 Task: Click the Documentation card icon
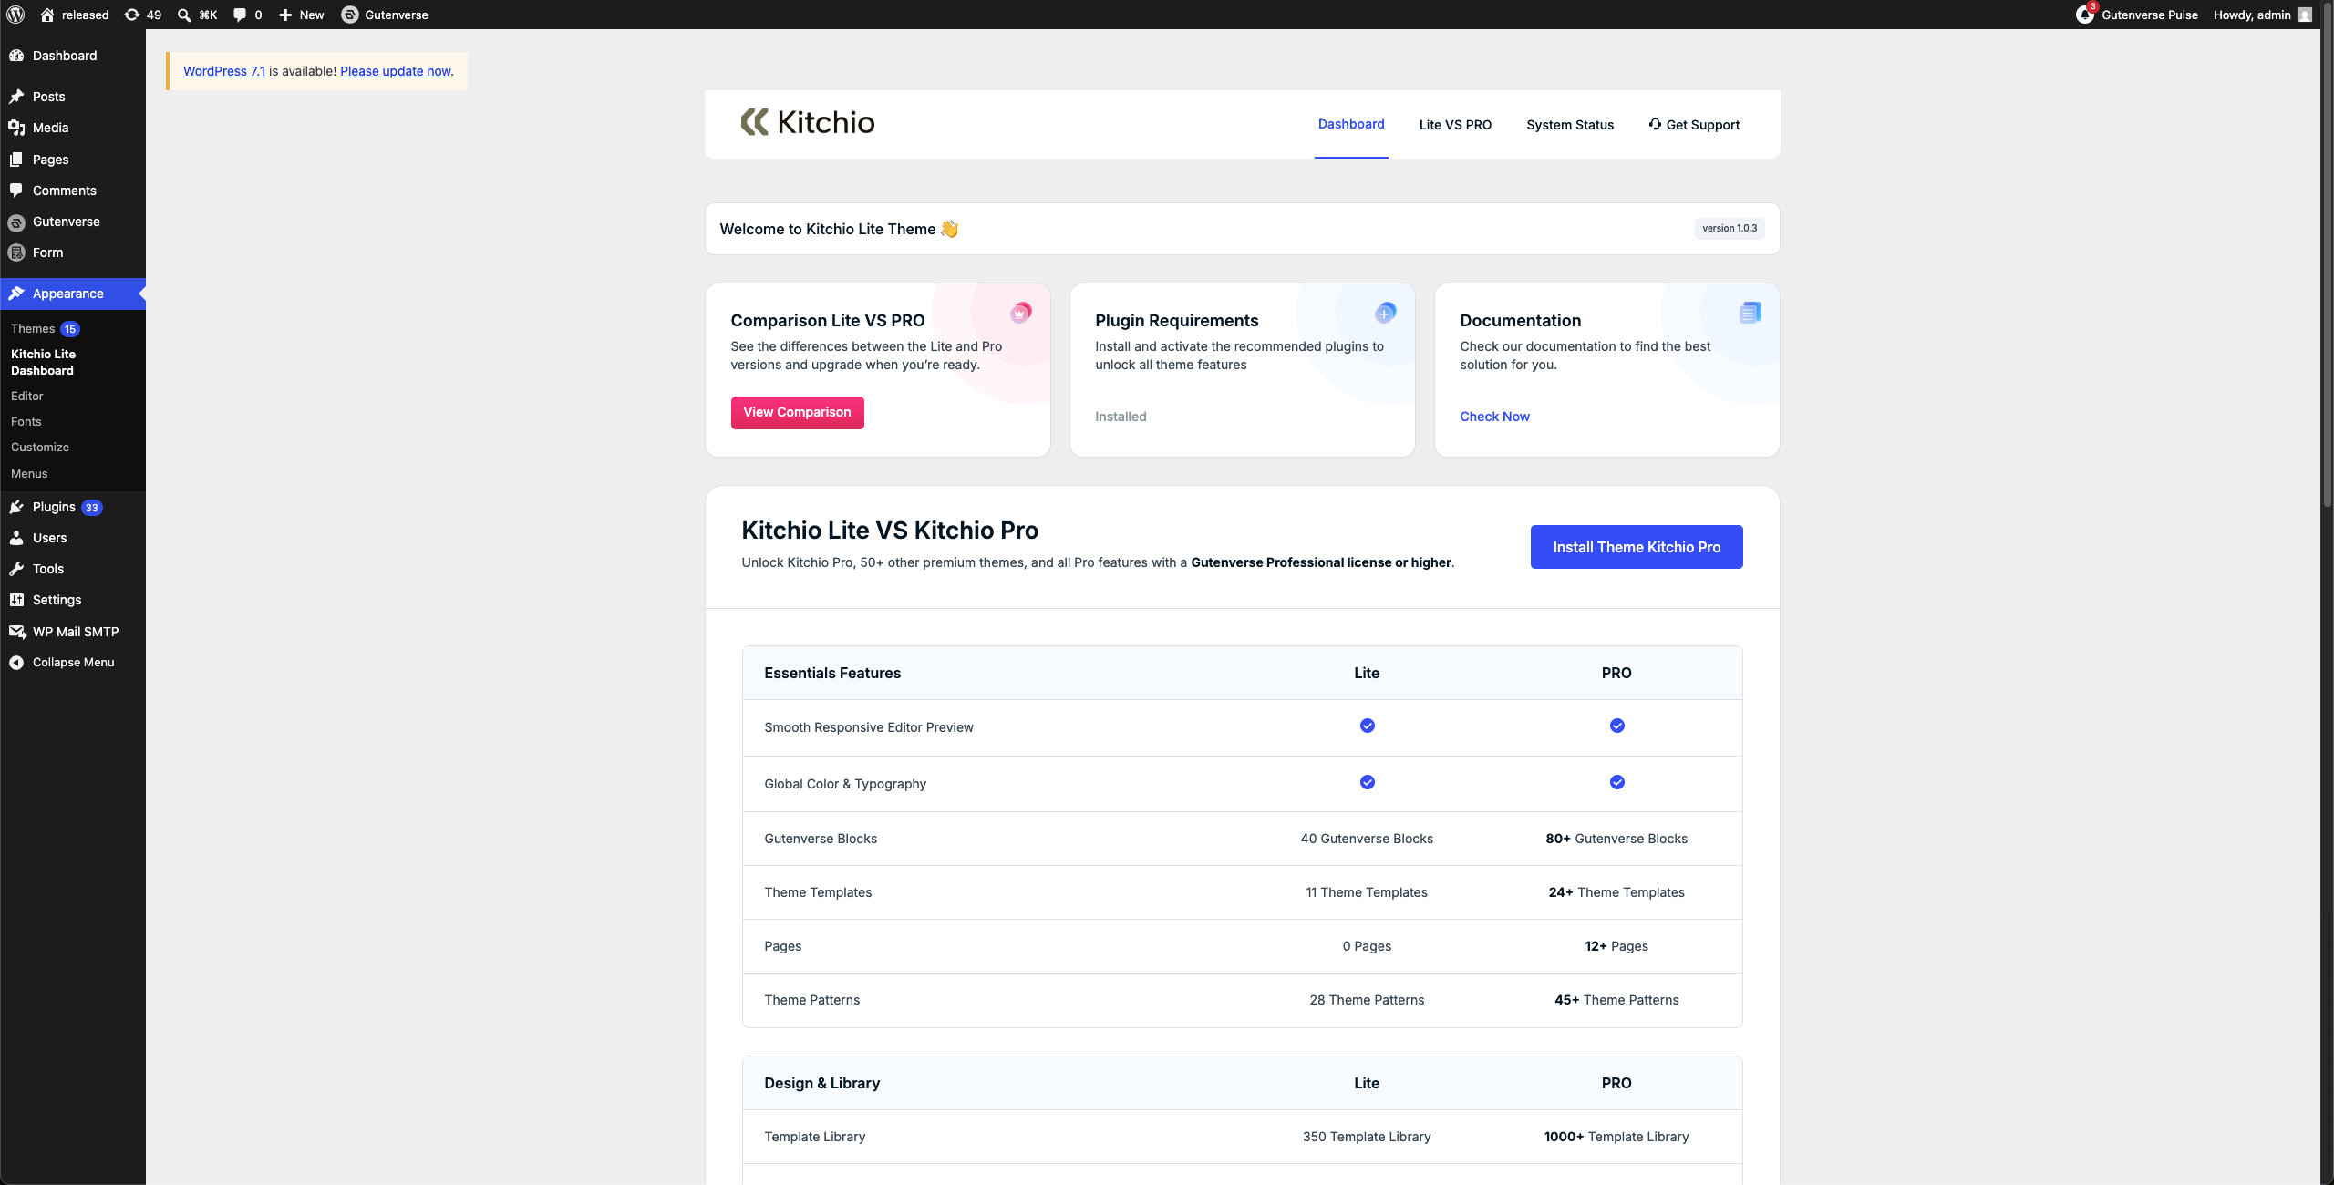pos(1750,313)
